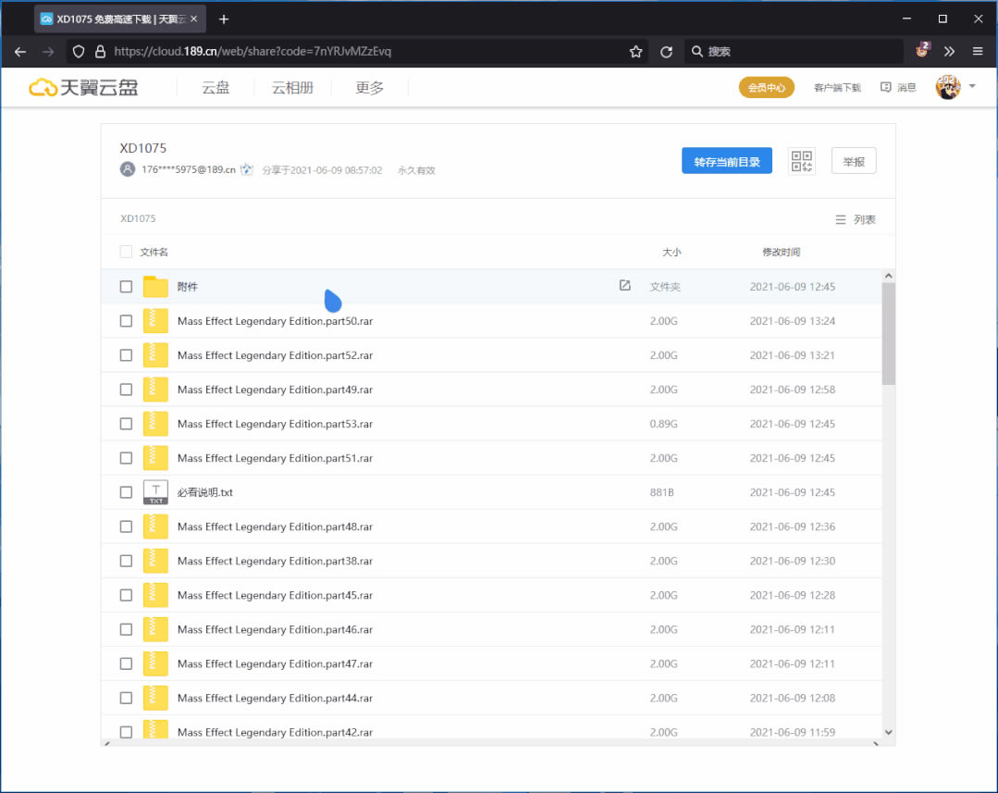Image resolution: width=998 pixels, height=793 pixels.
Task: Check the 必看说明.txt checkbox
Action: [126, 492]
